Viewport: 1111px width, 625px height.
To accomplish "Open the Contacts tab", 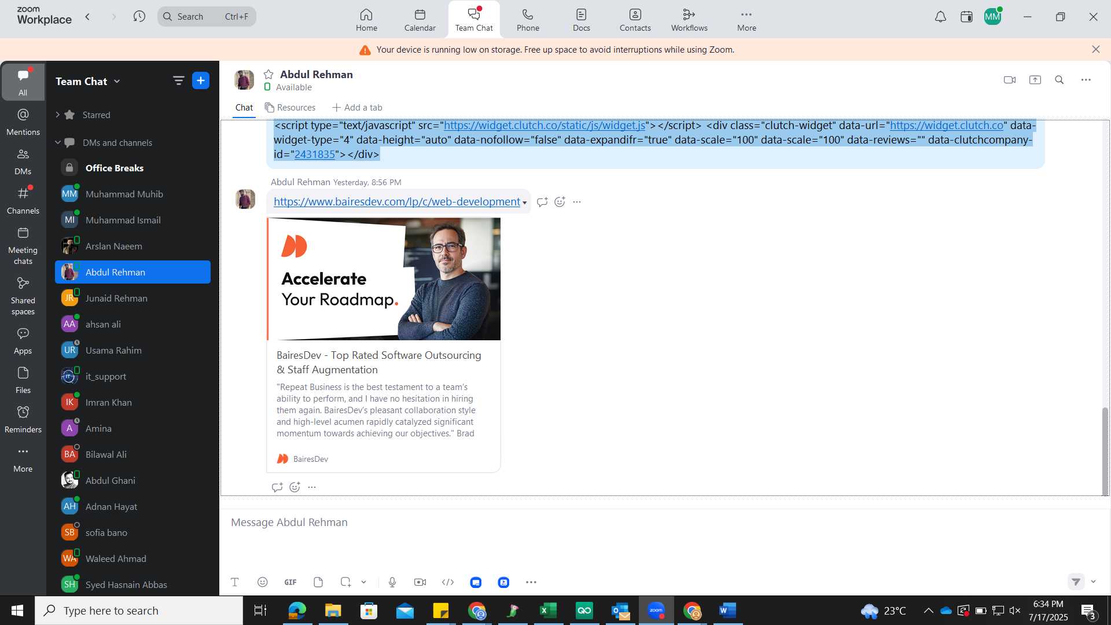I will pyautogui.click(x=635, y=19).
